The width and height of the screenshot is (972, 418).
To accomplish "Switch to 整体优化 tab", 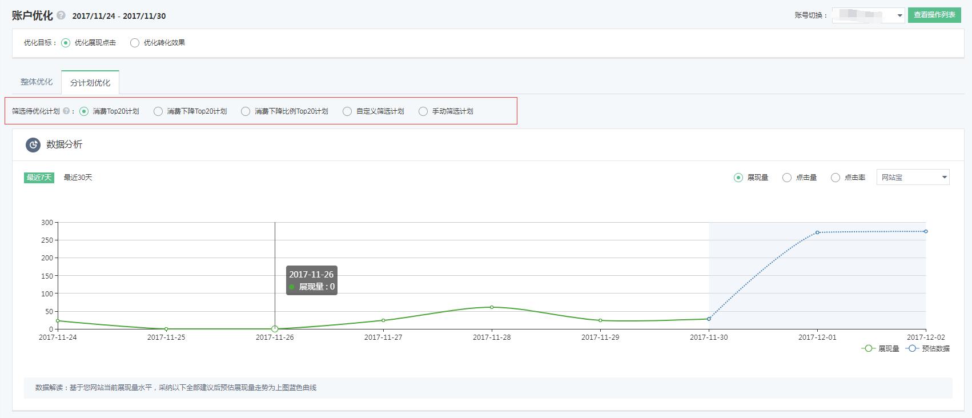I will pyautogui.click(x=37, y=82).
